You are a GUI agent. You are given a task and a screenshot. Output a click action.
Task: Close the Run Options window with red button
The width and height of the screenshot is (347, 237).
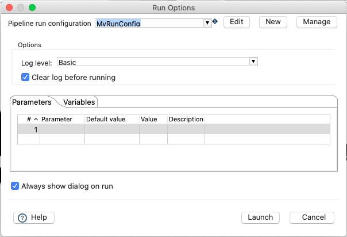9,8
